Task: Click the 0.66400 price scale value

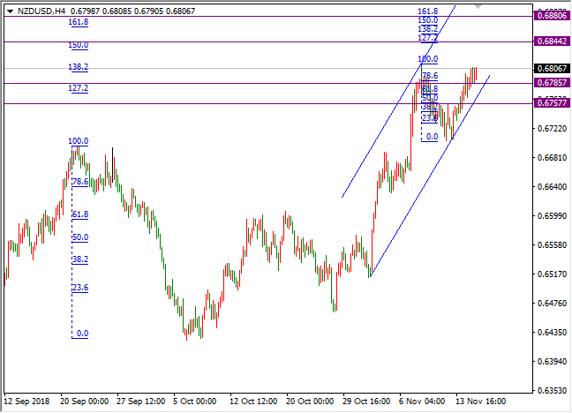Action: 552,187
